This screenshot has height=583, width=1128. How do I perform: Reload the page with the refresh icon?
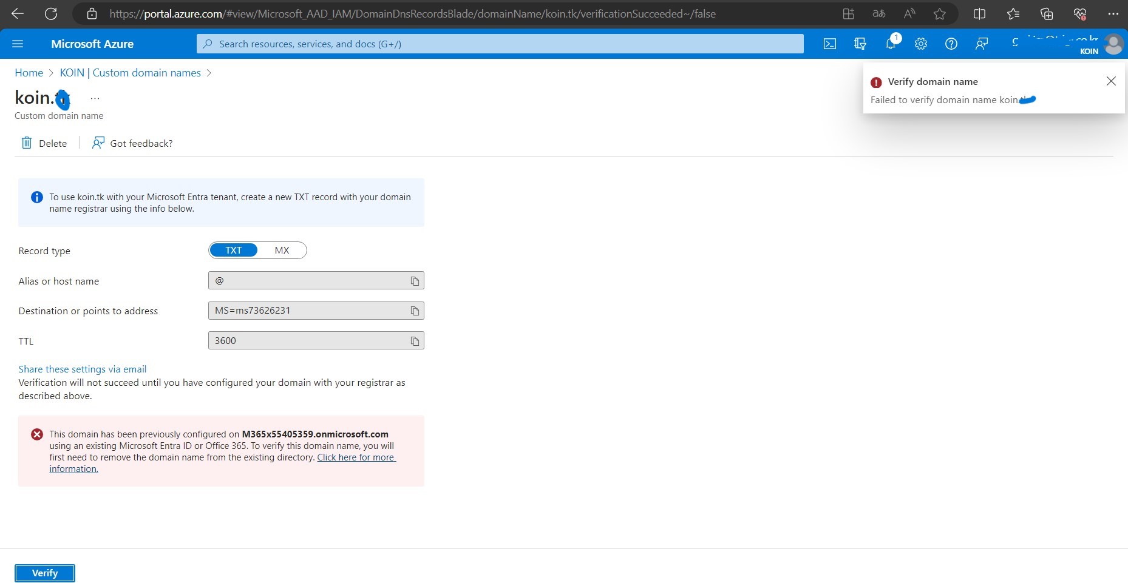tap(51, 13)
